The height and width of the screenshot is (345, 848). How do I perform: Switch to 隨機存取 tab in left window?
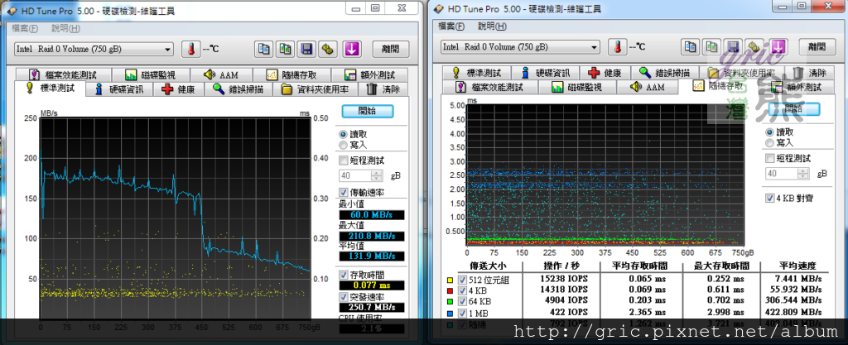pyautogui.click(x=292, y=75)
